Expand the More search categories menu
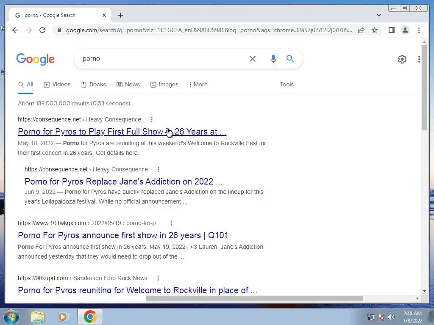434x325 pixels. 198,85
